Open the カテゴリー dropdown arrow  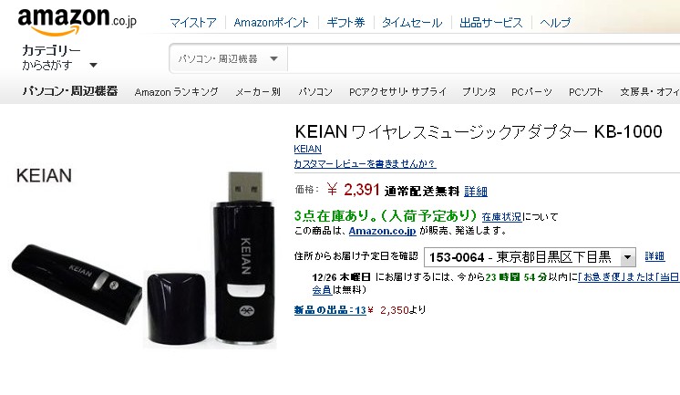[93, 65]
